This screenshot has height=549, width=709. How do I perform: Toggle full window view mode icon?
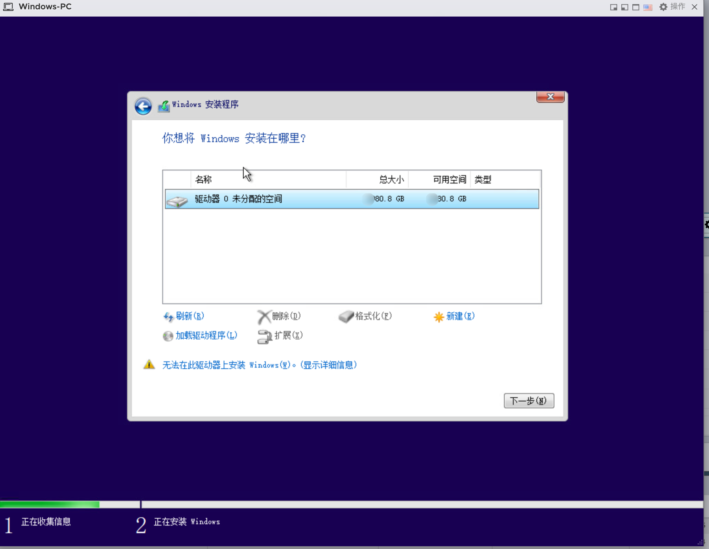click(x=635, y=7)
